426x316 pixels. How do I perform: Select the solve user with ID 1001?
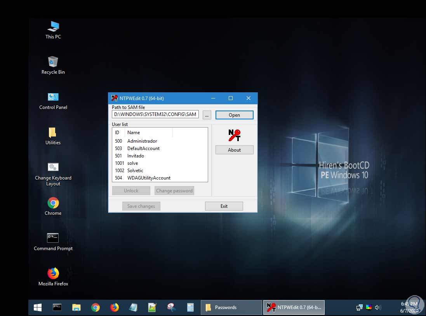(160, 163)
